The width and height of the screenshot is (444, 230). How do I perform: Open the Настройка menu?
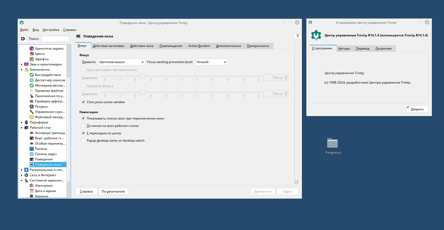point(51,30)
